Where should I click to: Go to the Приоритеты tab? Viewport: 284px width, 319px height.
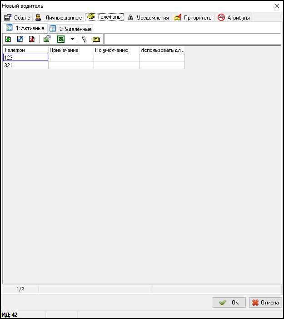[193, 18]
